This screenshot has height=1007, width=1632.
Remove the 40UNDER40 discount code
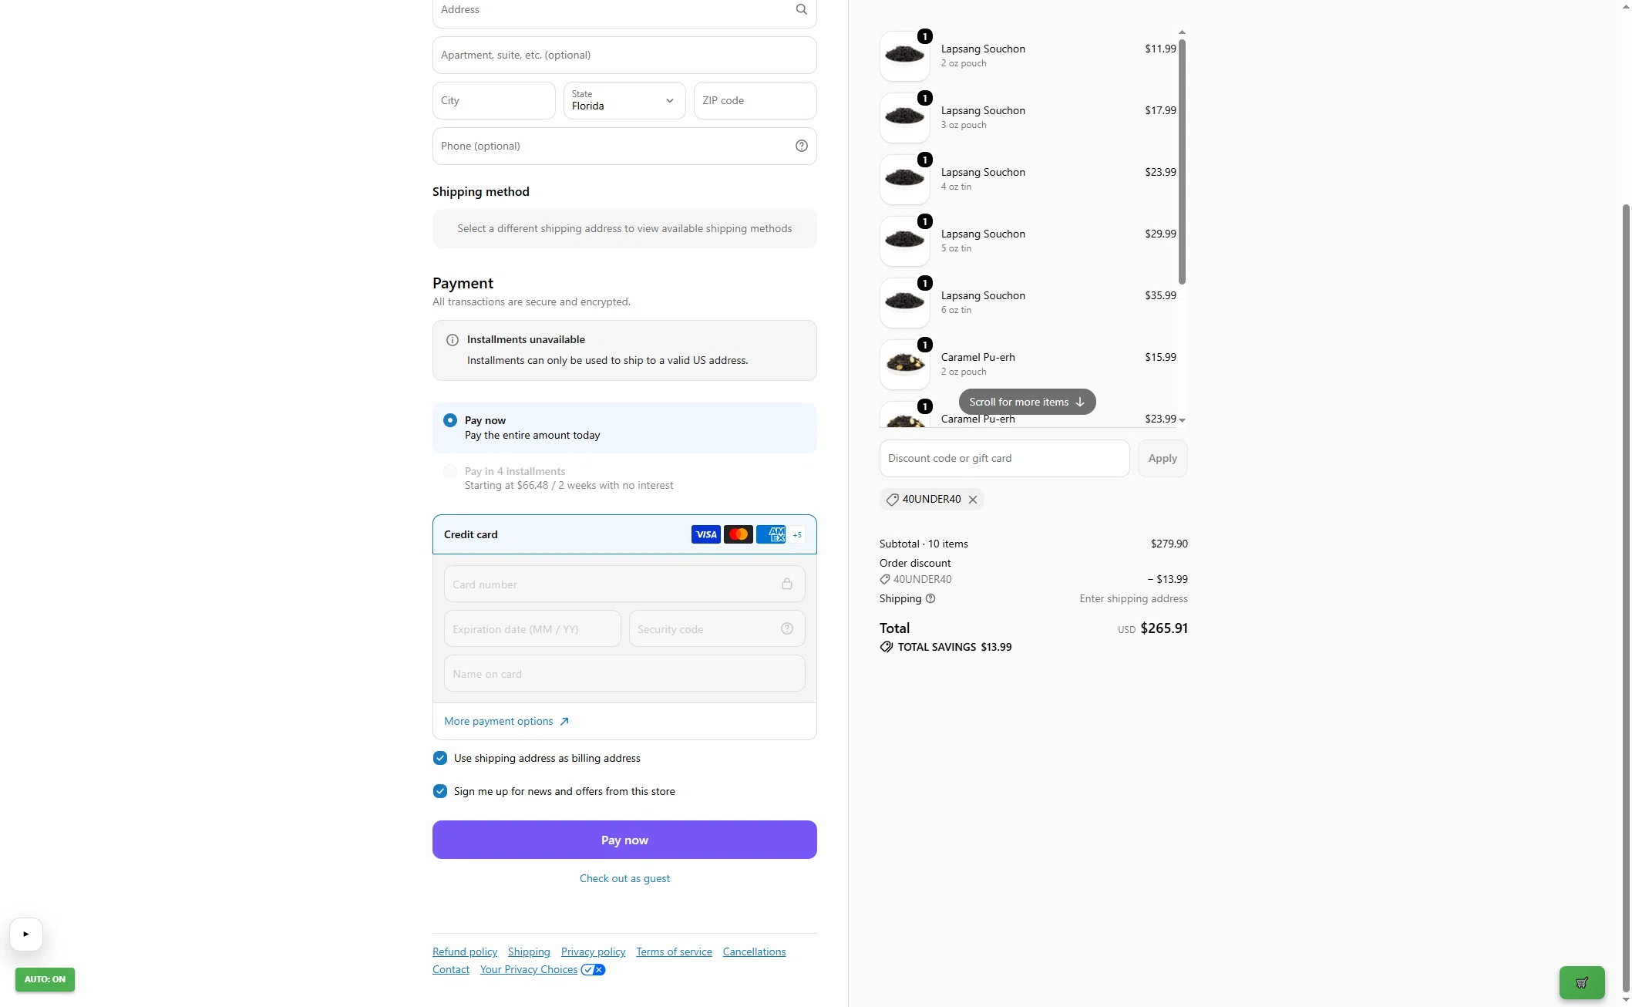click(973, 500)
